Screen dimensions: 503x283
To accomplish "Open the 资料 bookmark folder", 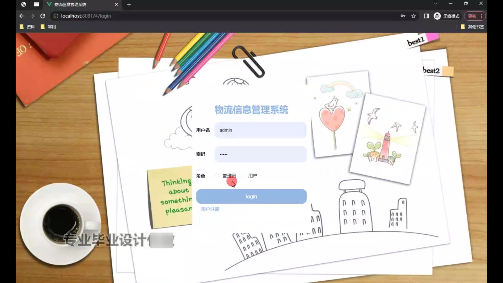I will point(27,27).
